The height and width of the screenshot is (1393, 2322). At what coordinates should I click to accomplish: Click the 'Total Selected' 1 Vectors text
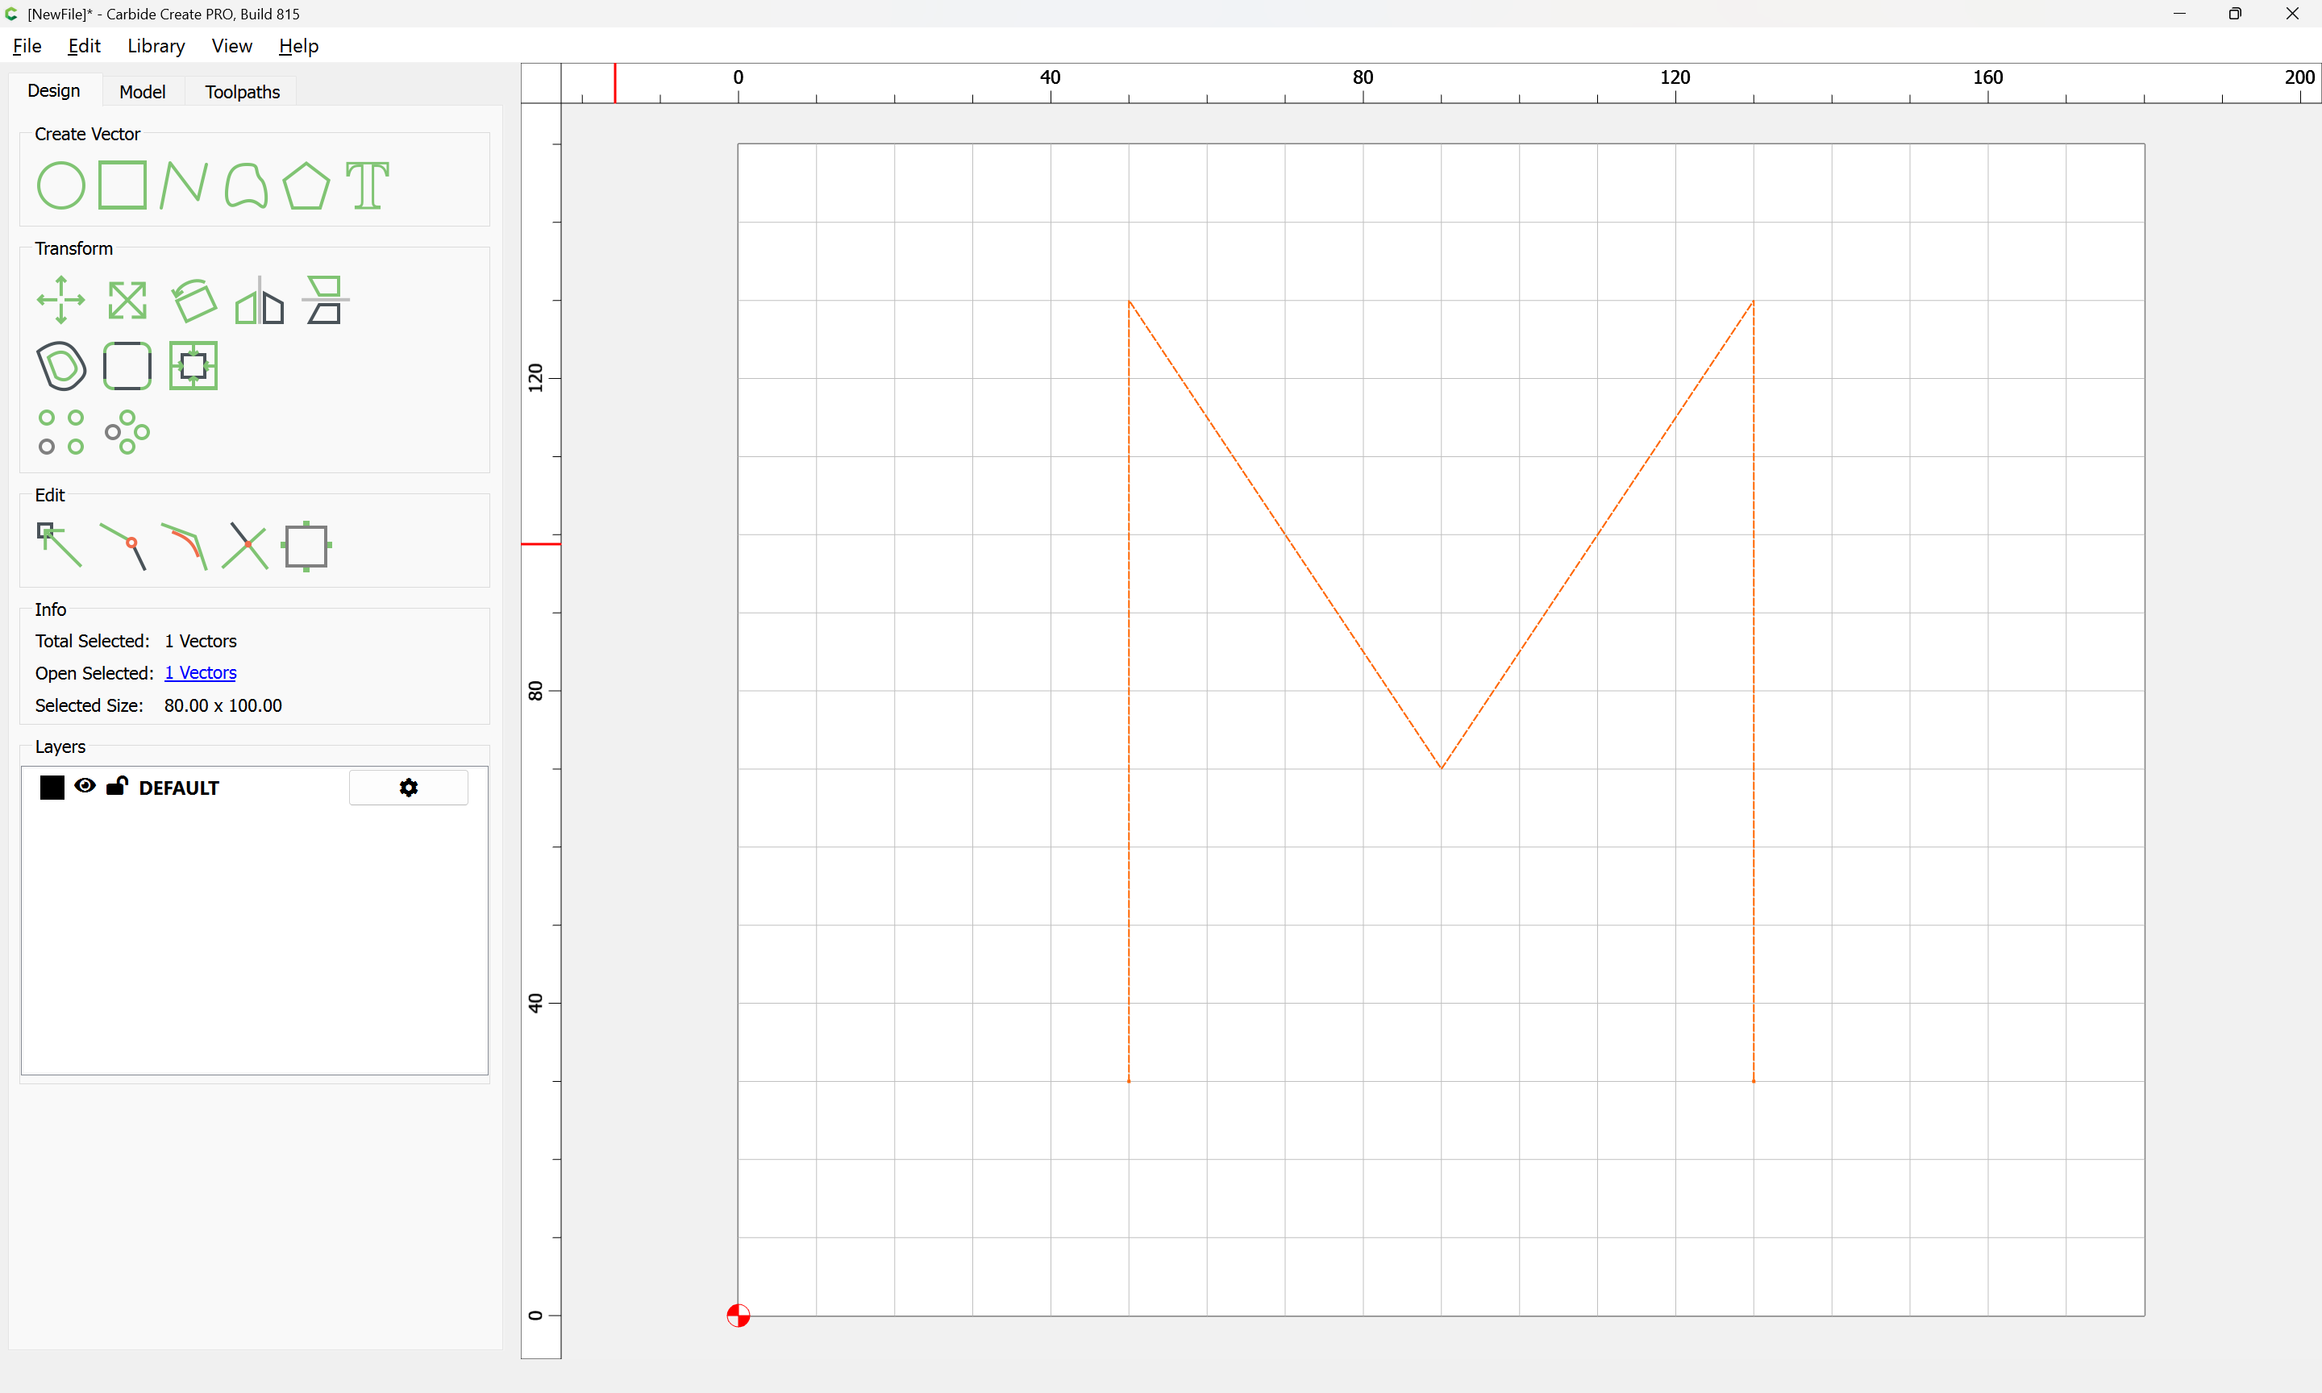(201, 641)
